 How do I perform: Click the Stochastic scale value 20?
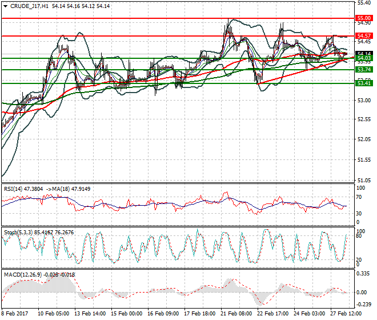(x=359, y=260)
